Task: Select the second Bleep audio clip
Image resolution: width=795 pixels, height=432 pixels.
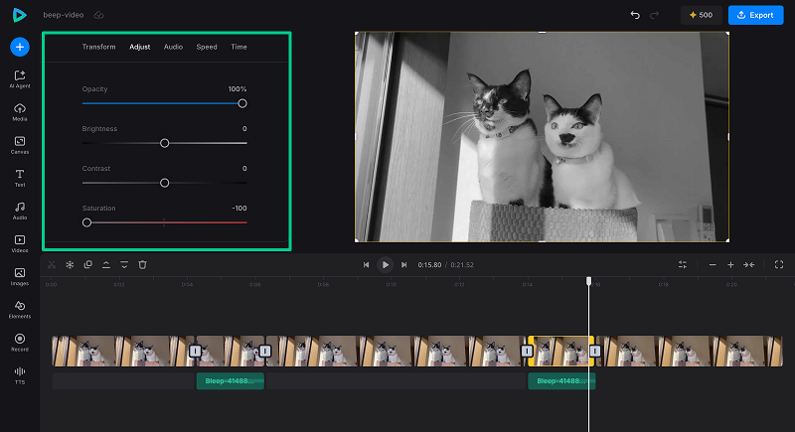Action: tap(561, 380)
